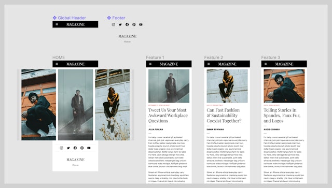This screenshot has height=188, width=332.
Task: Click Pinterest icon in Footer component
Action: click(134, 24)
